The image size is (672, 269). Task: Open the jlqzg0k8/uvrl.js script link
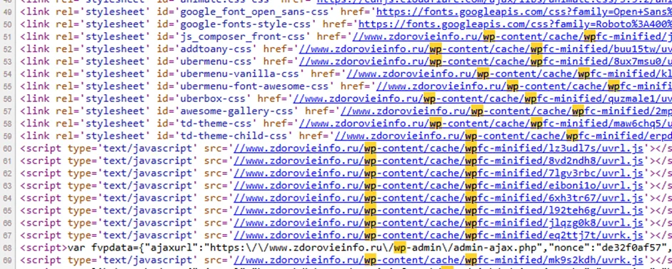[438, 223]
